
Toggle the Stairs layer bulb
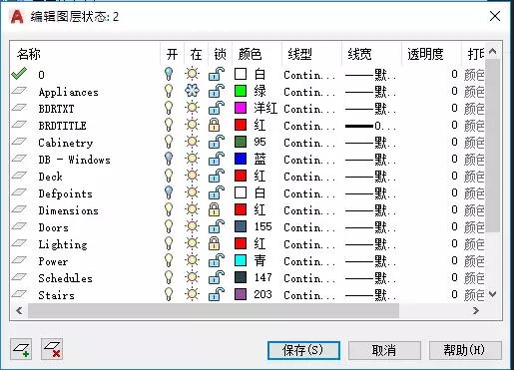coord(169,294)
